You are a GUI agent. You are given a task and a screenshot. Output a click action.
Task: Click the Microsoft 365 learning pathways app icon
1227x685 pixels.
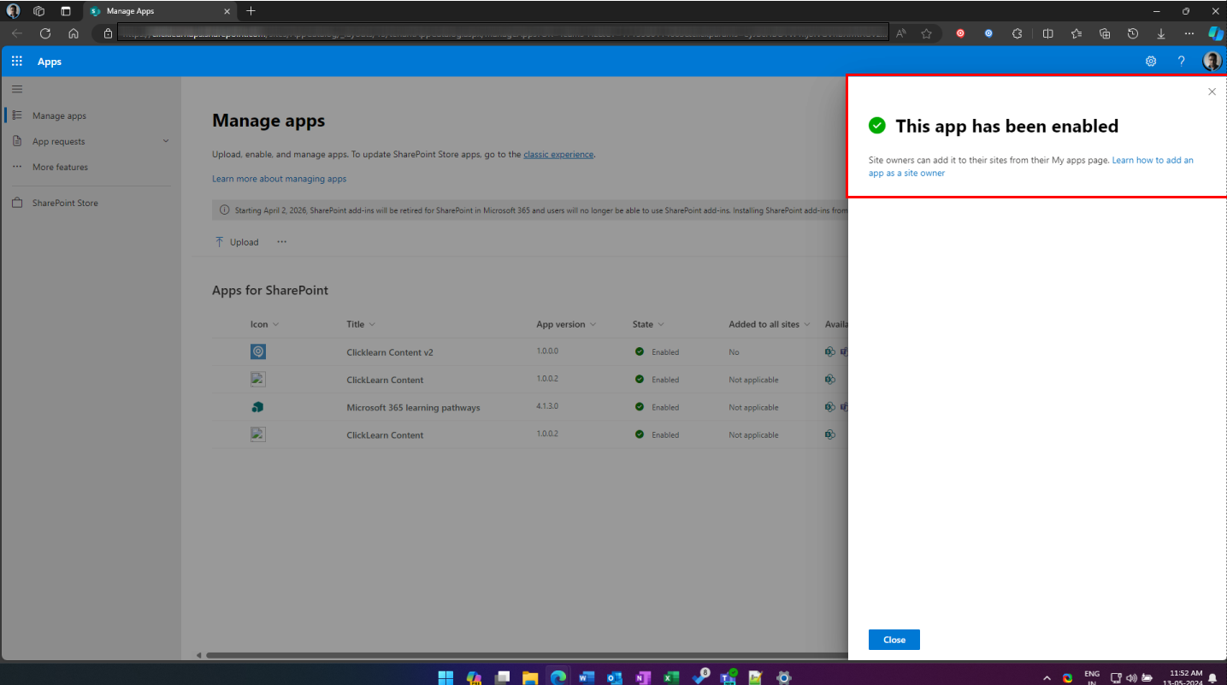click(258, 407)
